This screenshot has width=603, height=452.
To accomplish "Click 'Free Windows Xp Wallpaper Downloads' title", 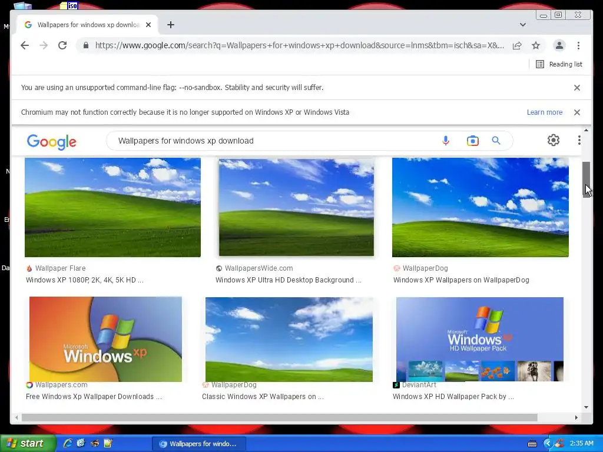I will point(94,397).
